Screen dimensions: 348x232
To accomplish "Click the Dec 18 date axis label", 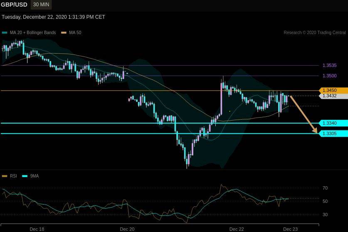I will (37, 229).
